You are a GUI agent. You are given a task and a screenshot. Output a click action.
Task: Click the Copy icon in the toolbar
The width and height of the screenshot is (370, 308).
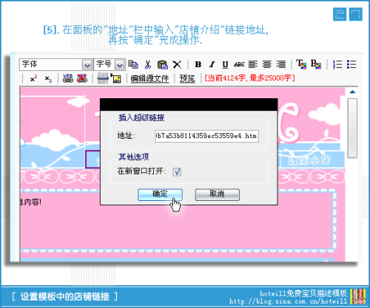pyautogui.click(x=133, y=64)
